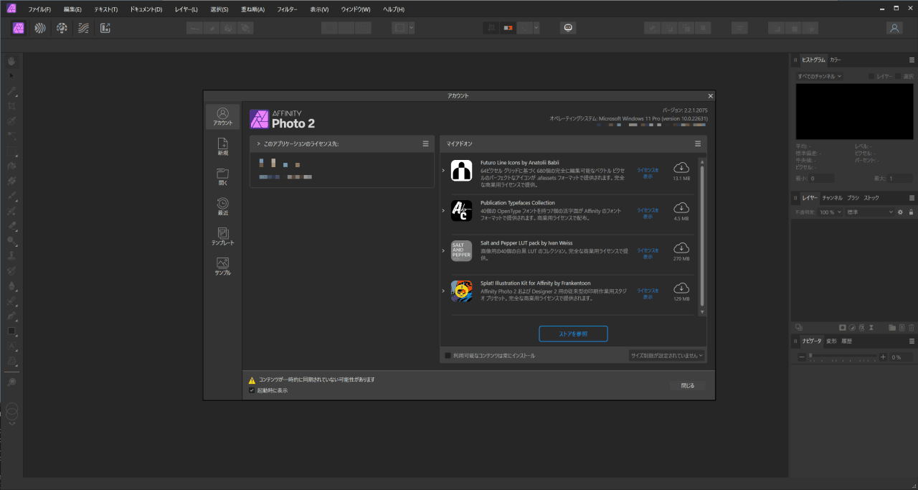Expand the application license section
The width and height of the screenshot is (918, 490).
coord(258,144)
